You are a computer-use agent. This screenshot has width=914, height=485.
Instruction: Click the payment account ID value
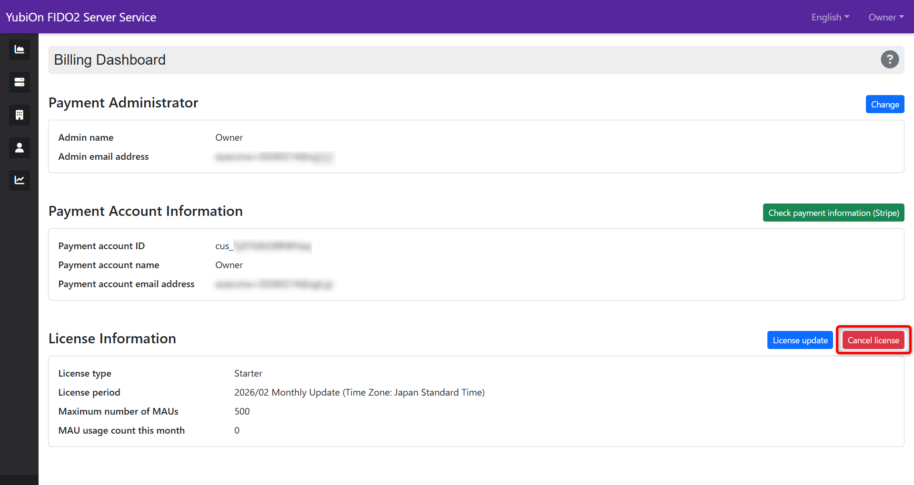tap(263, 246)
